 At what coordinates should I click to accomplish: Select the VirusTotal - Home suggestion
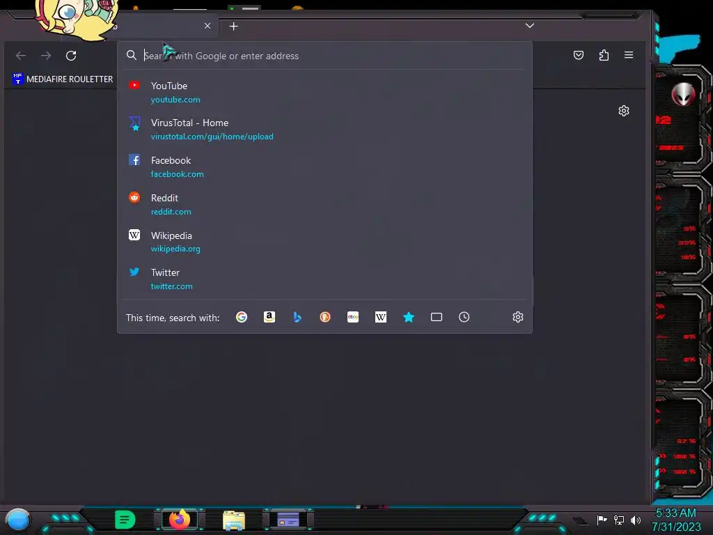click(324, 129)
